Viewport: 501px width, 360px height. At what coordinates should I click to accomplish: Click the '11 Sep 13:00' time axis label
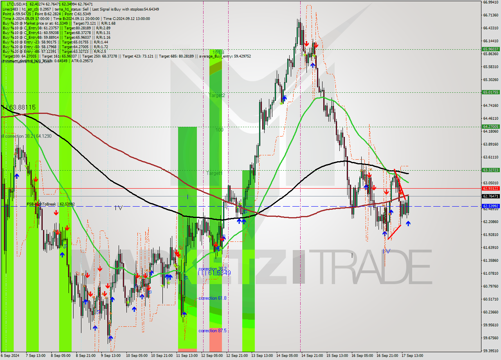187,356
